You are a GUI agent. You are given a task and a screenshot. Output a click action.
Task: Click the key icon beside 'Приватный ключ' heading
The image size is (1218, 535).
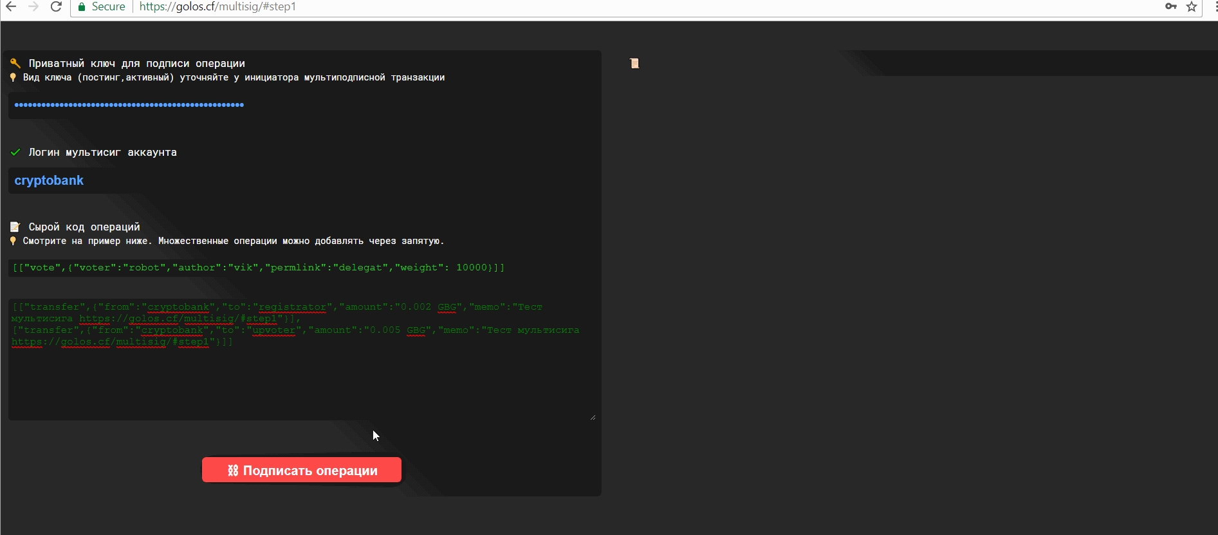pos(15,63)
